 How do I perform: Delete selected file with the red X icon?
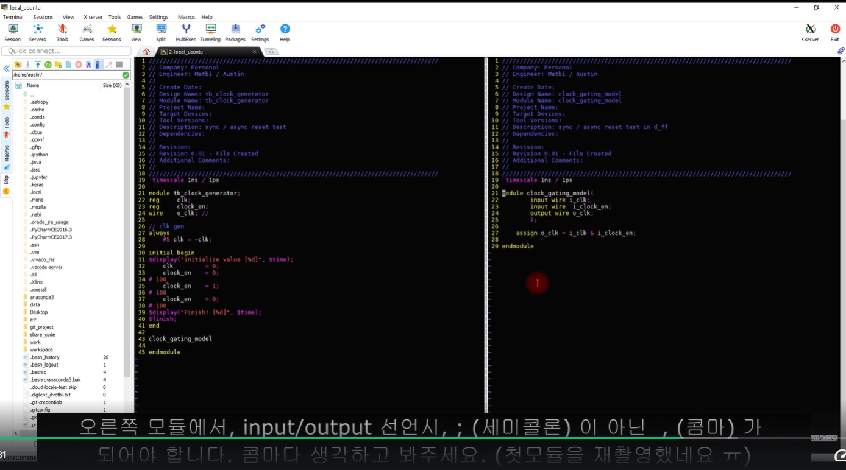pos(79,65)
